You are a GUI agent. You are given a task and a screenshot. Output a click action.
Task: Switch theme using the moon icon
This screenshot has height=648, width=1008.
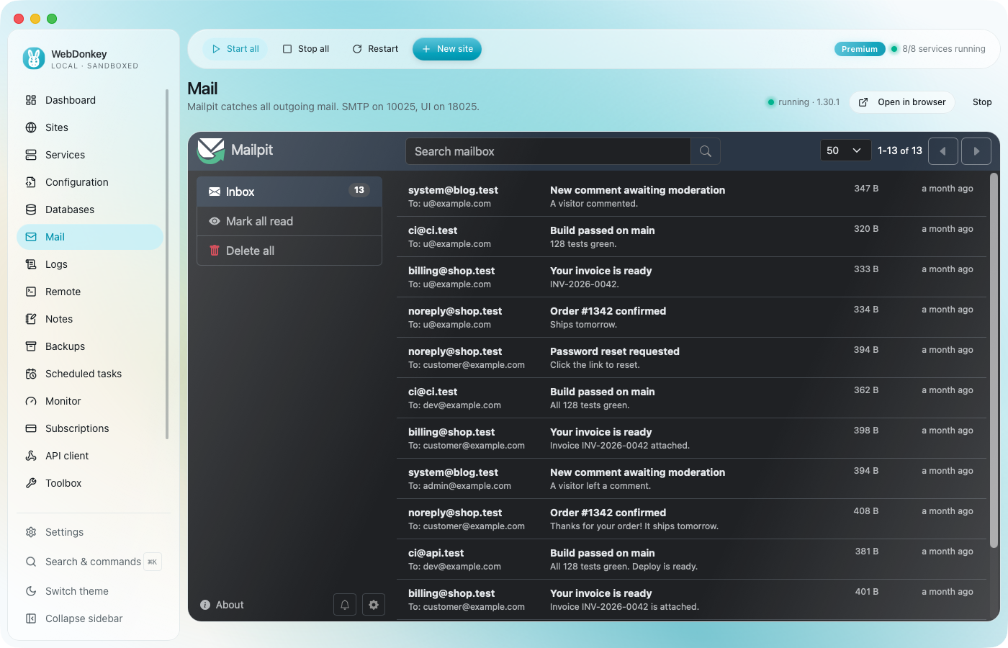[x=31, y=591]
